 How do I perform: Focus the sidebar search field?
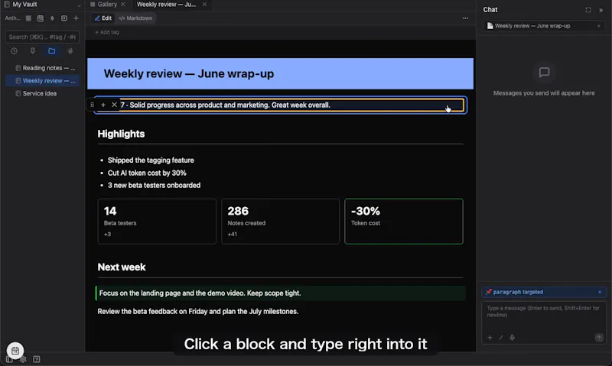tap(42, 37)
